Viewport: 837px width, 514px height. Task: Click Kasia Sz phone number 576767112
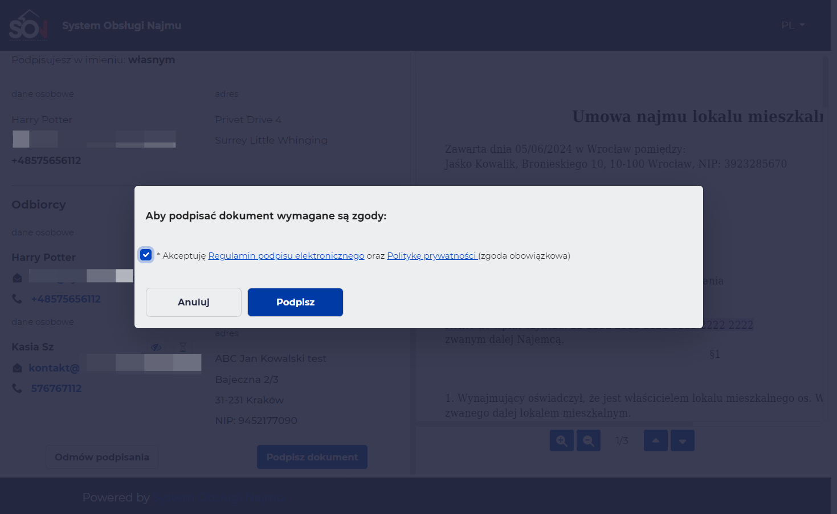point(56,389)
